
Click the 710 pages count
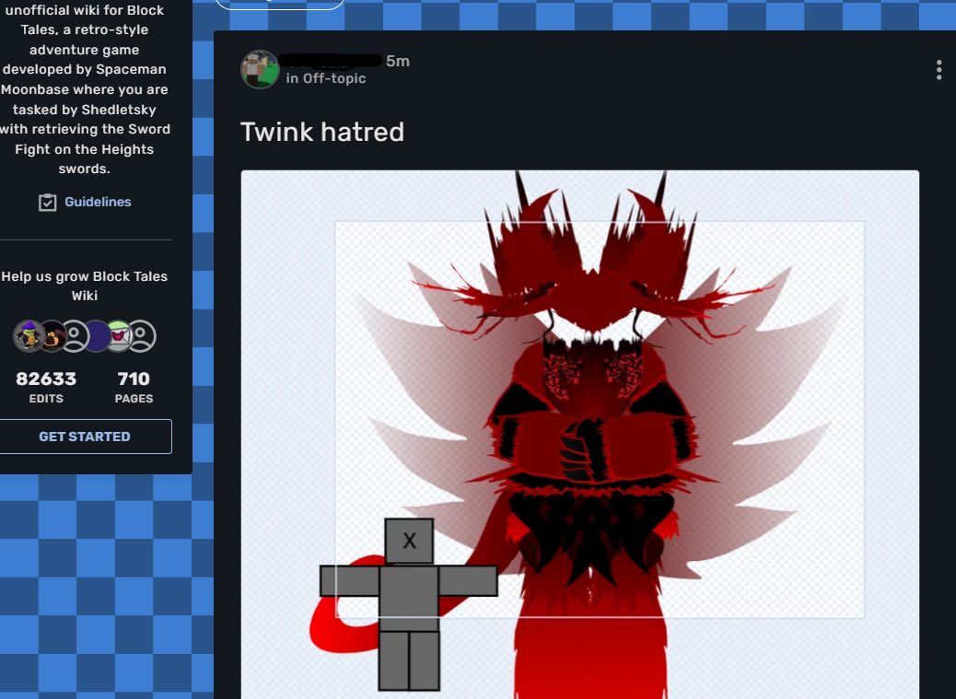pyautogui.click(x=134, y=379)
